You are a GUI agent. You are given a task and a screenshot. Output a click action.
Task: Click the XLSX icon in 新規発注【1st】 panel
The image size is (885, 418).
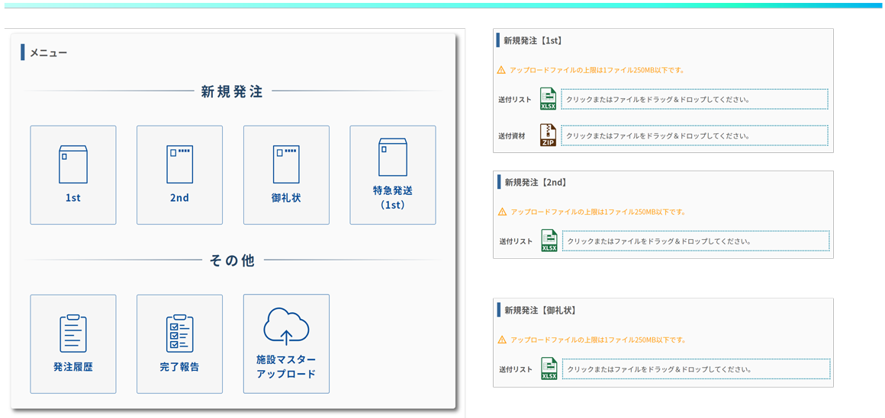(x=548, y=99)
